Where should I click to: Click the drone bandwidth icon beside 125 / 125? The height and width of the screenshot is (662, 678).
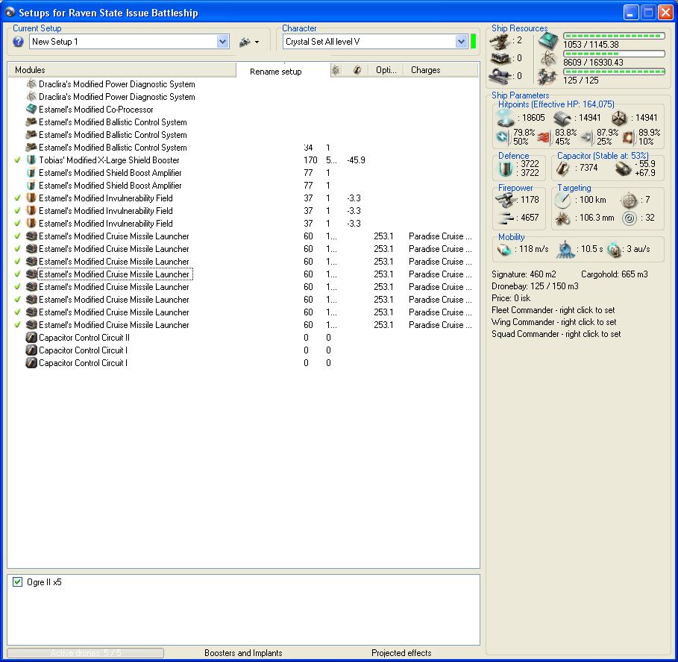547,77
